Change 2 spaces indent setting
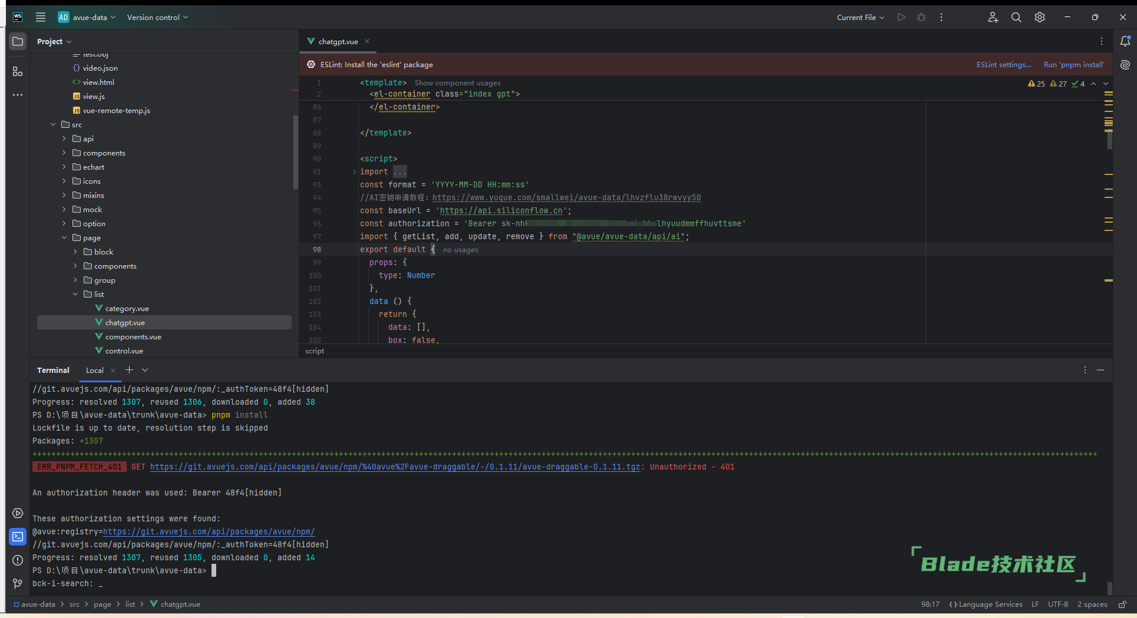 (x=1092, y=604)
